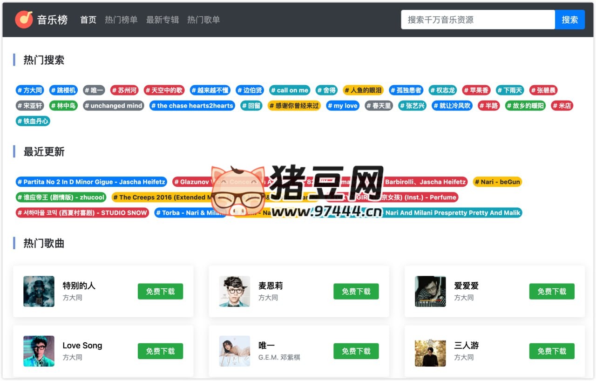The image size is (596, 381).
Task: Click the 感谢你曾经来过 tag
Action: pyautogui.click(x=294, y=106)
